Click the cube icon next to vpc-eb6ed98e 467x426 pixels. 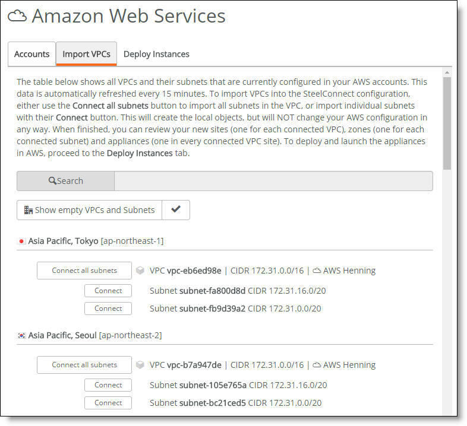(140, 271)
